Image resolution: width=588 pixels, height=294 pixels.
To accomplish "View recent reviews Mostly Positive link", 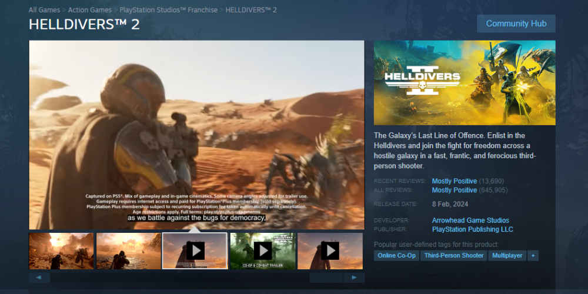I will 454,181.
